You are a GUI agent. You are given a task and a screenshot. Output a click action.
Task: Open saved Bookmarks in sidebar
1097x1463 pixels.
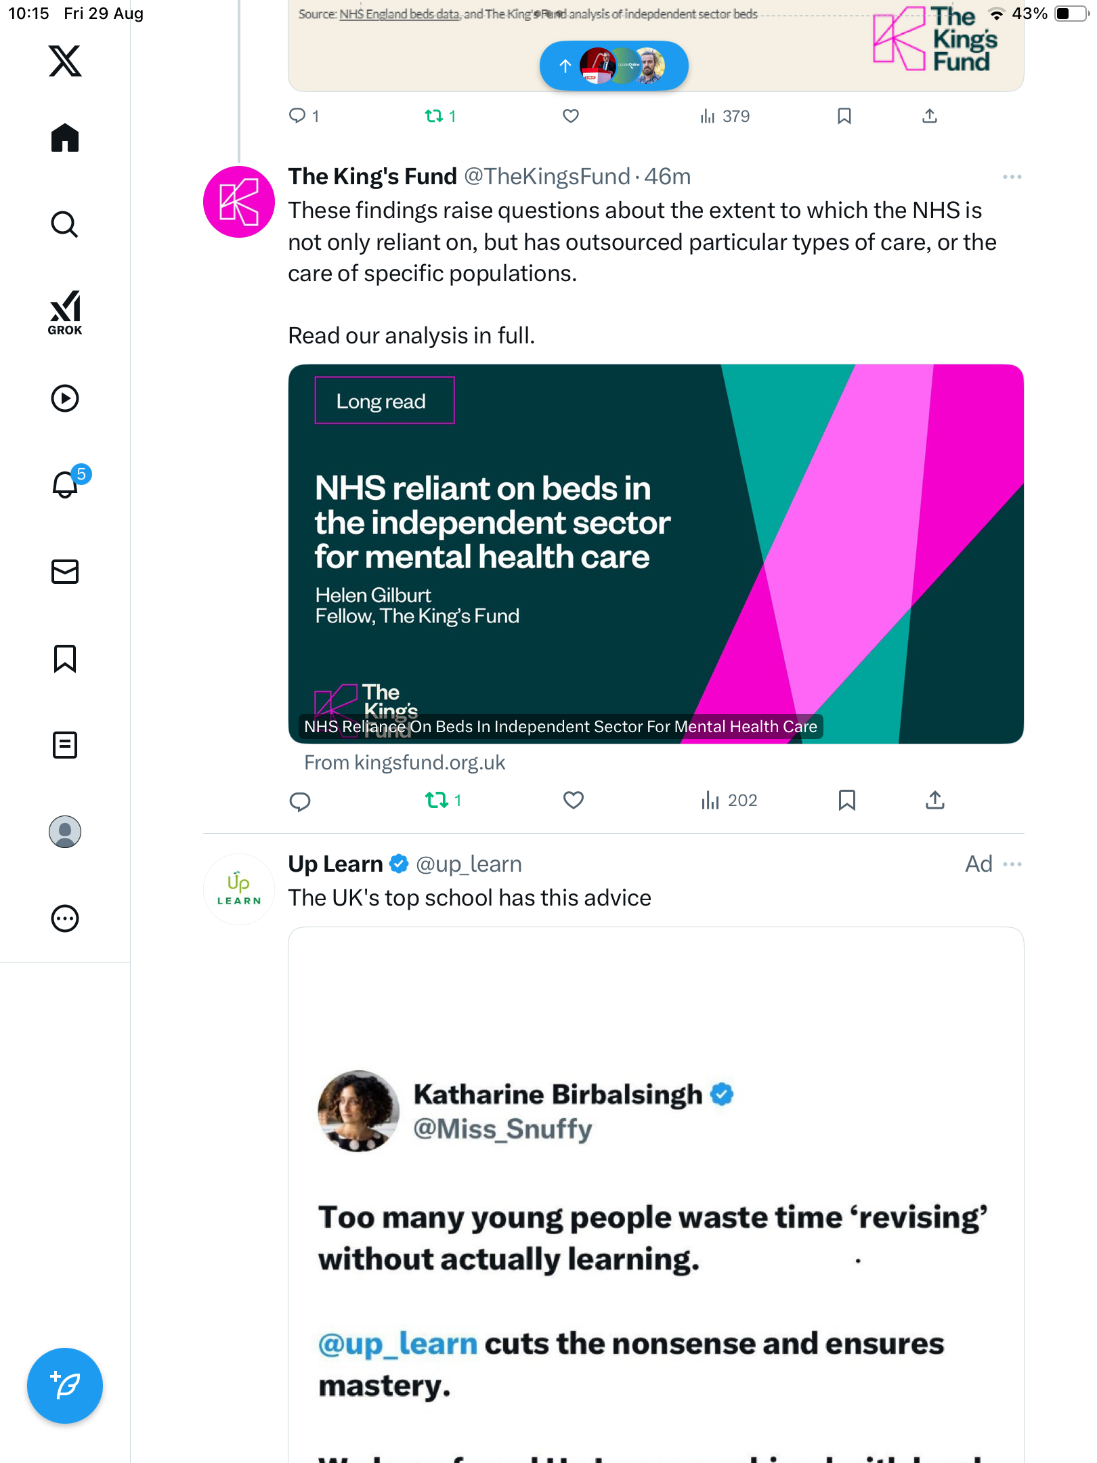coord(65,658)
